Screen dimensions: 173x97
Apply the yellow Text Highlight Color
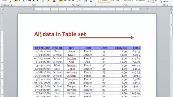[x=48, y=1]
